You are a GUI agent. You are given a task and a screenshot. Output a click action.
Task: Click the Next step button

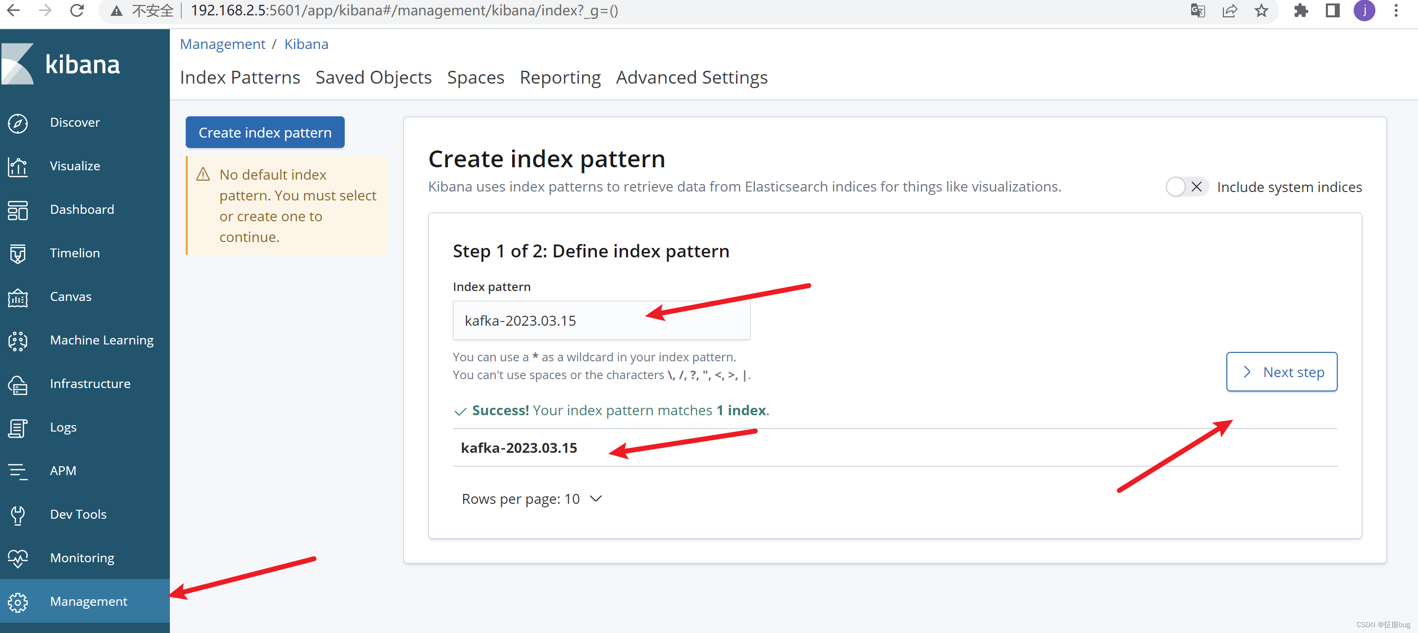pyautogui.click(x=1281, y=372)
